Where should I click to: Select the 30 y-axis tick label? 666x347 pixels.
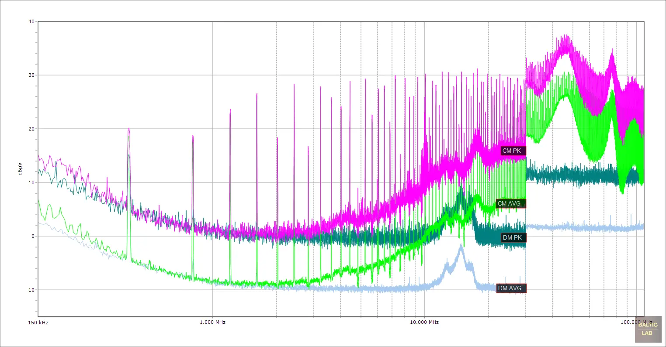click(31, 75)
